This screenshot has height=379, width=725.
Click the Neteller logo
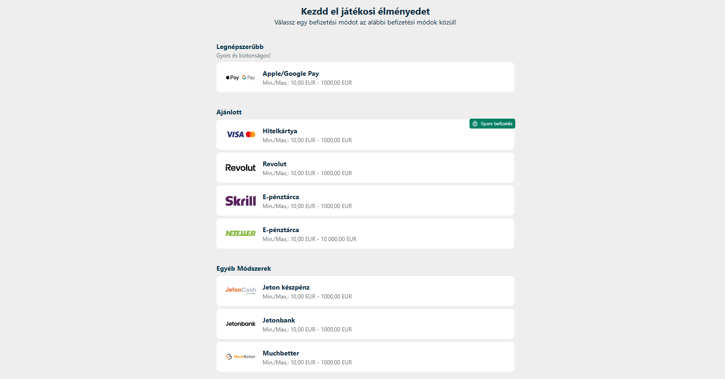point(240,234)
